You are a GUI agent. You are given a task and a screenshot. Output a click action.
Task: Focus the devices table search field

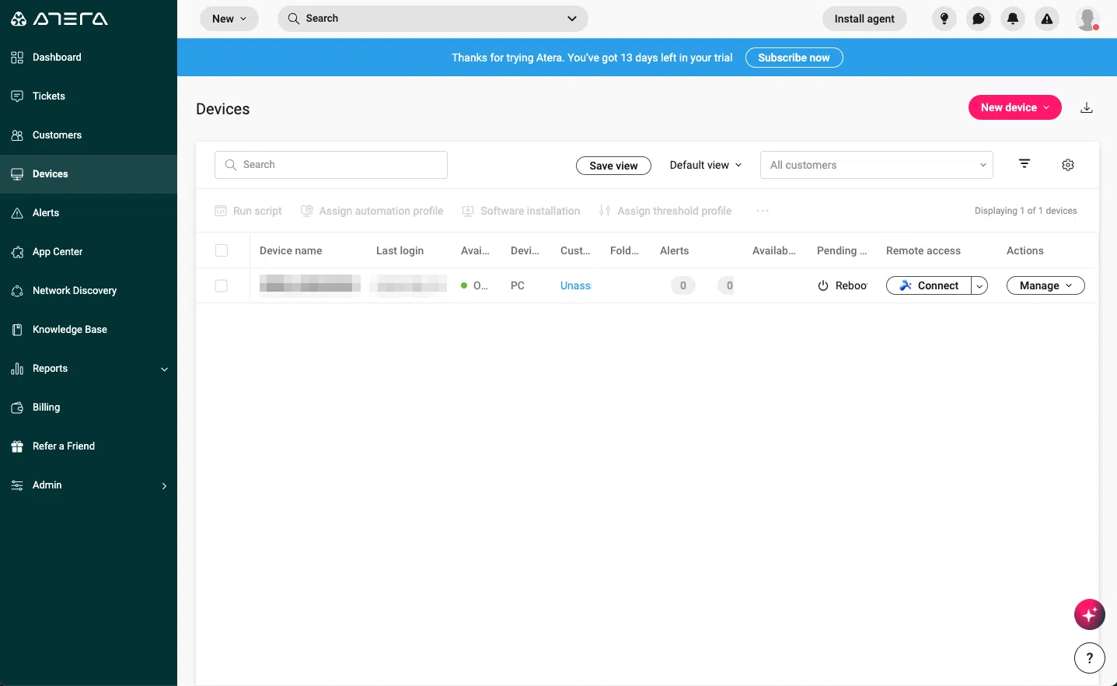point(331,165)
